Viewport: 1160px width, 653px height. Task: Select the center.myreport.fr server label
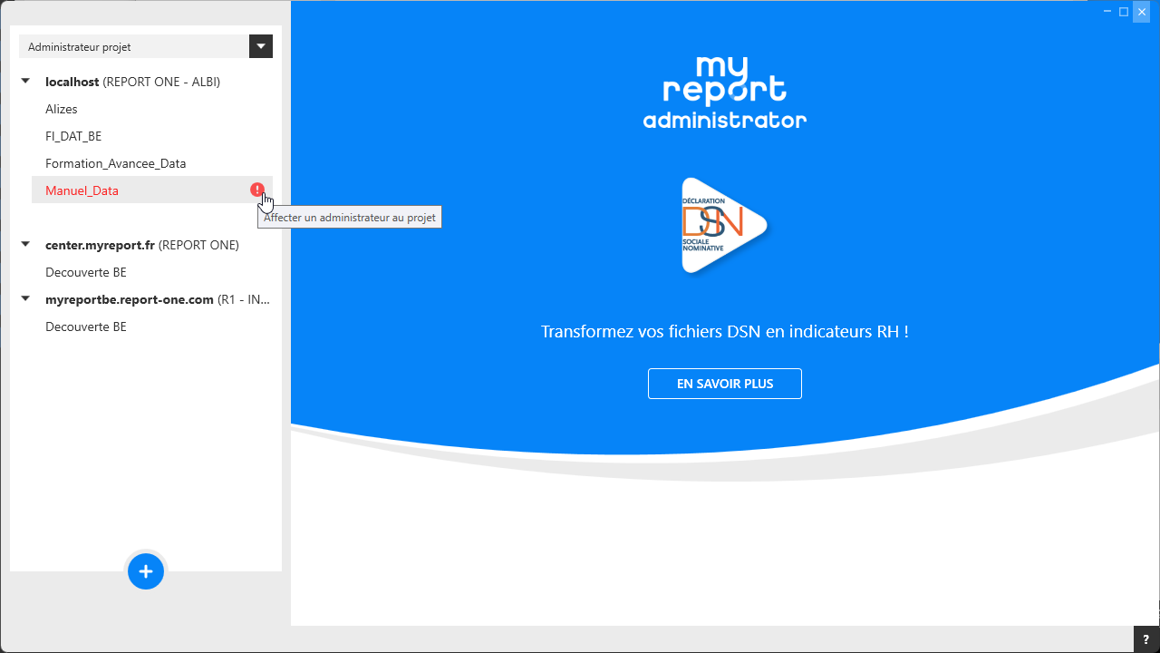pos(141,245)
